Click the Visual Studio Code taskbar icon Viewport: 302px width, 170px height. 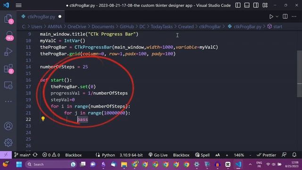pos(238,164)
